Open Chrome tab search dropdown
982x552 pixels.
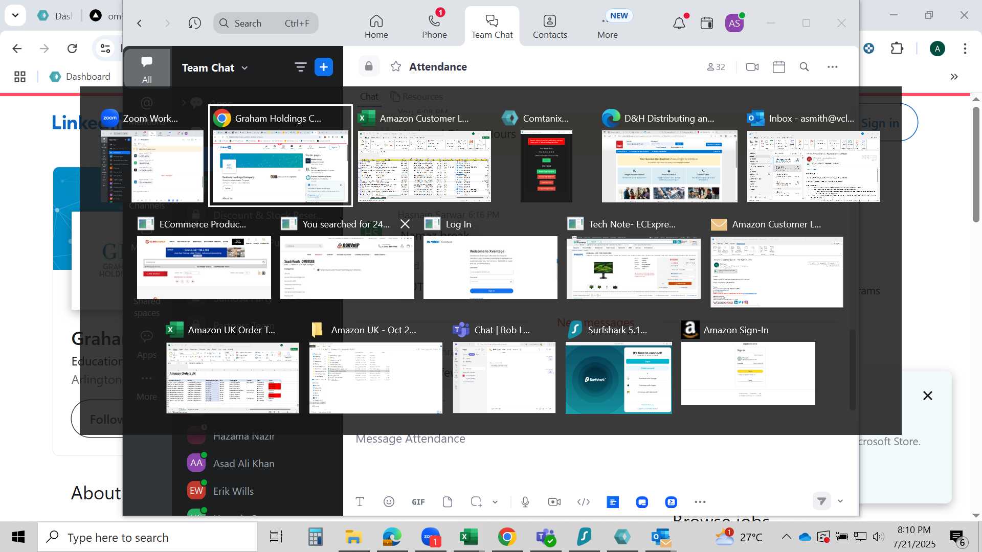pyautogui.click(x=15, y=15)
